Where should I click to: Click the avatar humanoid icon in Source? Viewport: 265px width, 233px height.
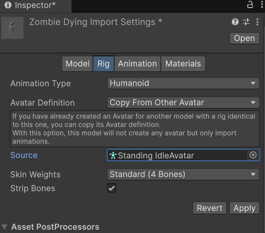click(113, 155)
